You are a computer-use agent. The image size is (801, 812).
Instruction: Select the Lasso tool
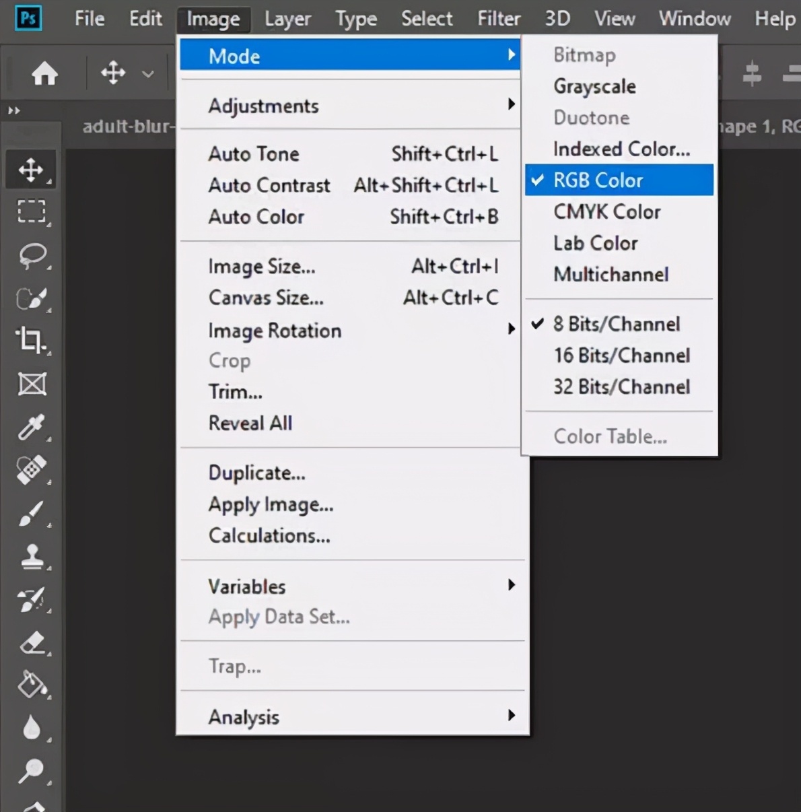(x=31, y=255)
